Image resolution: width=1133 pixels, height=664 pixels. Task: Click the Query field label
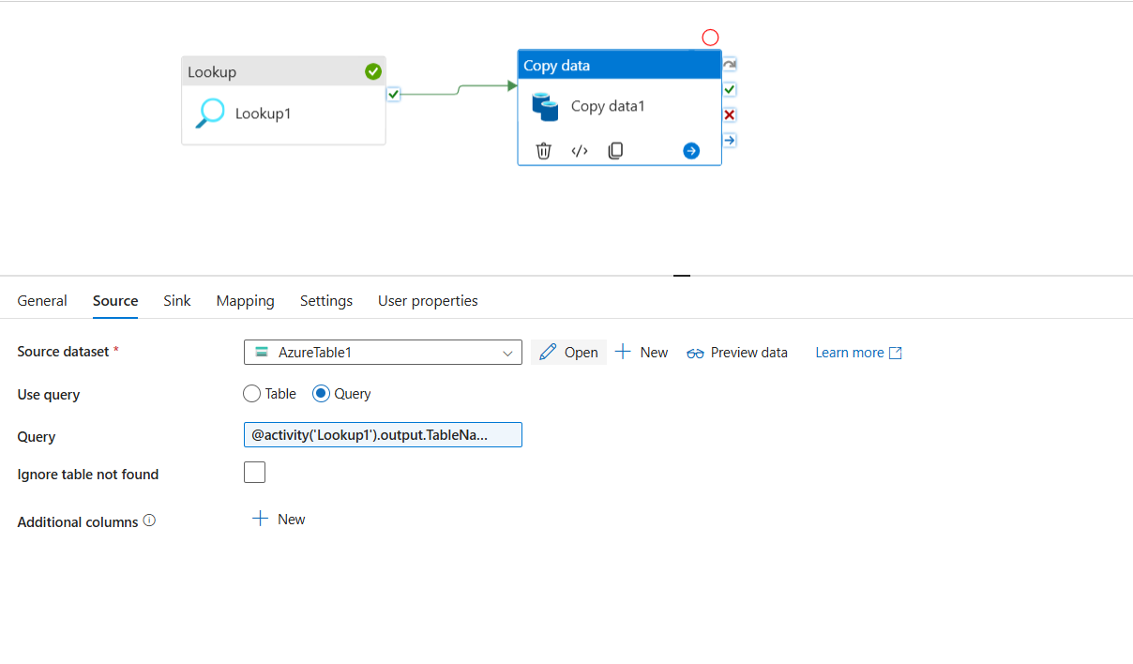pos(37,437)
